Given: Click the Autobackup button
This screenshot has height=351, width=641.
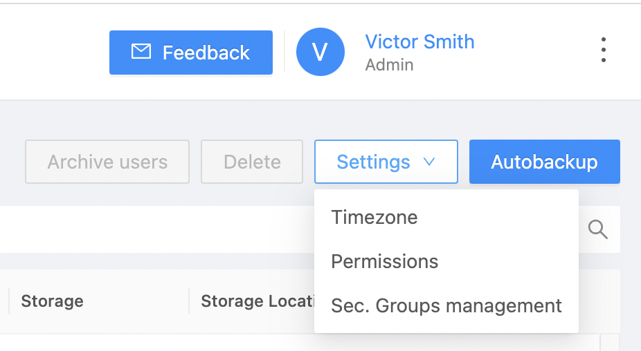Looking at the screenshot, I should click(545, 162).
